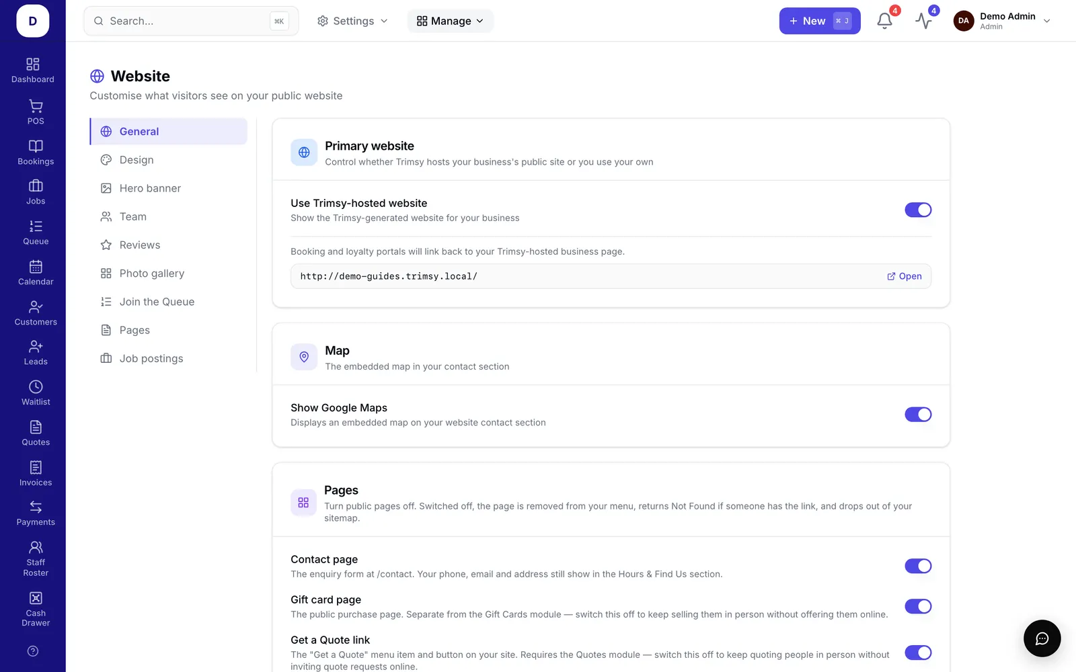Open Staff Roster in sidebar
1076x672 pixels.
36,559
